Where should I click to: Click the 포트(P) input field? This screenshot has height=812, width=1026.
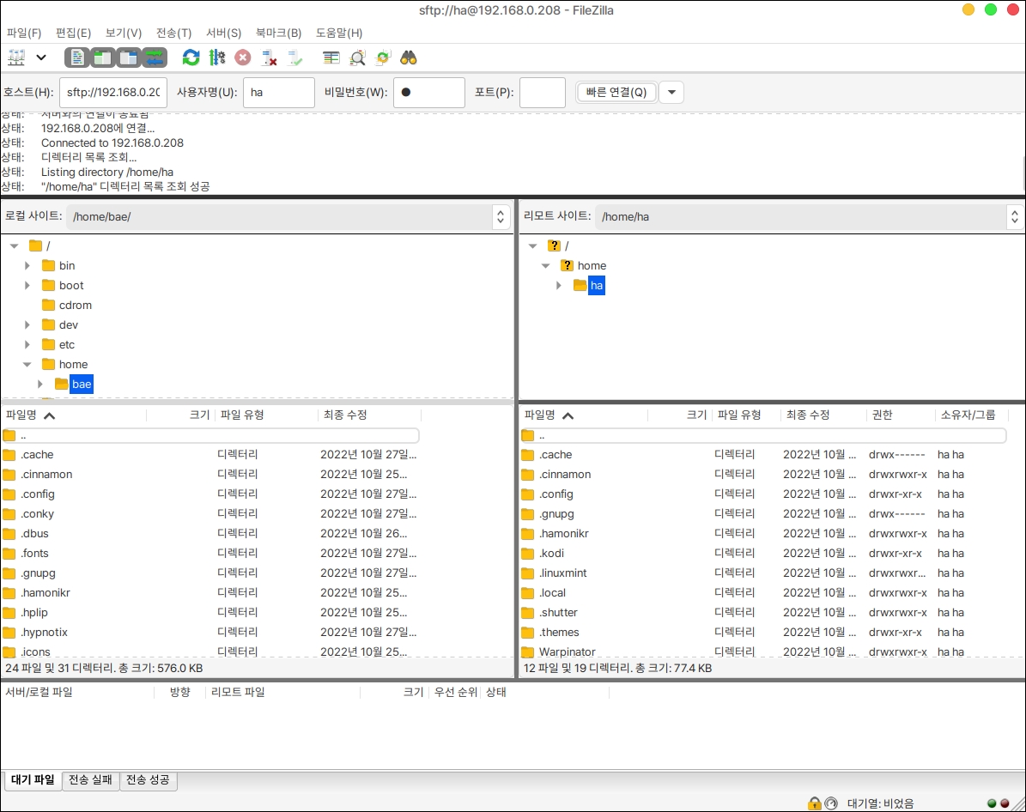pyautogui.click(x=542, y=93)
